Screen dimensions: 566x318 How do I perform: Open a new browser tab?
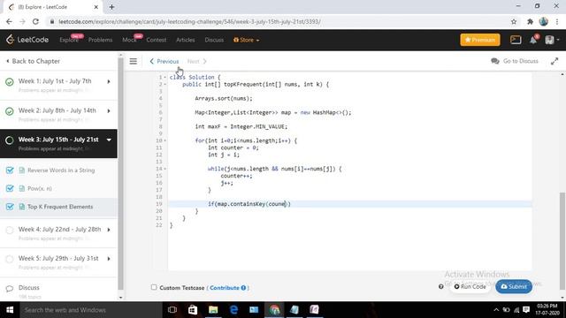coord(111,7)
